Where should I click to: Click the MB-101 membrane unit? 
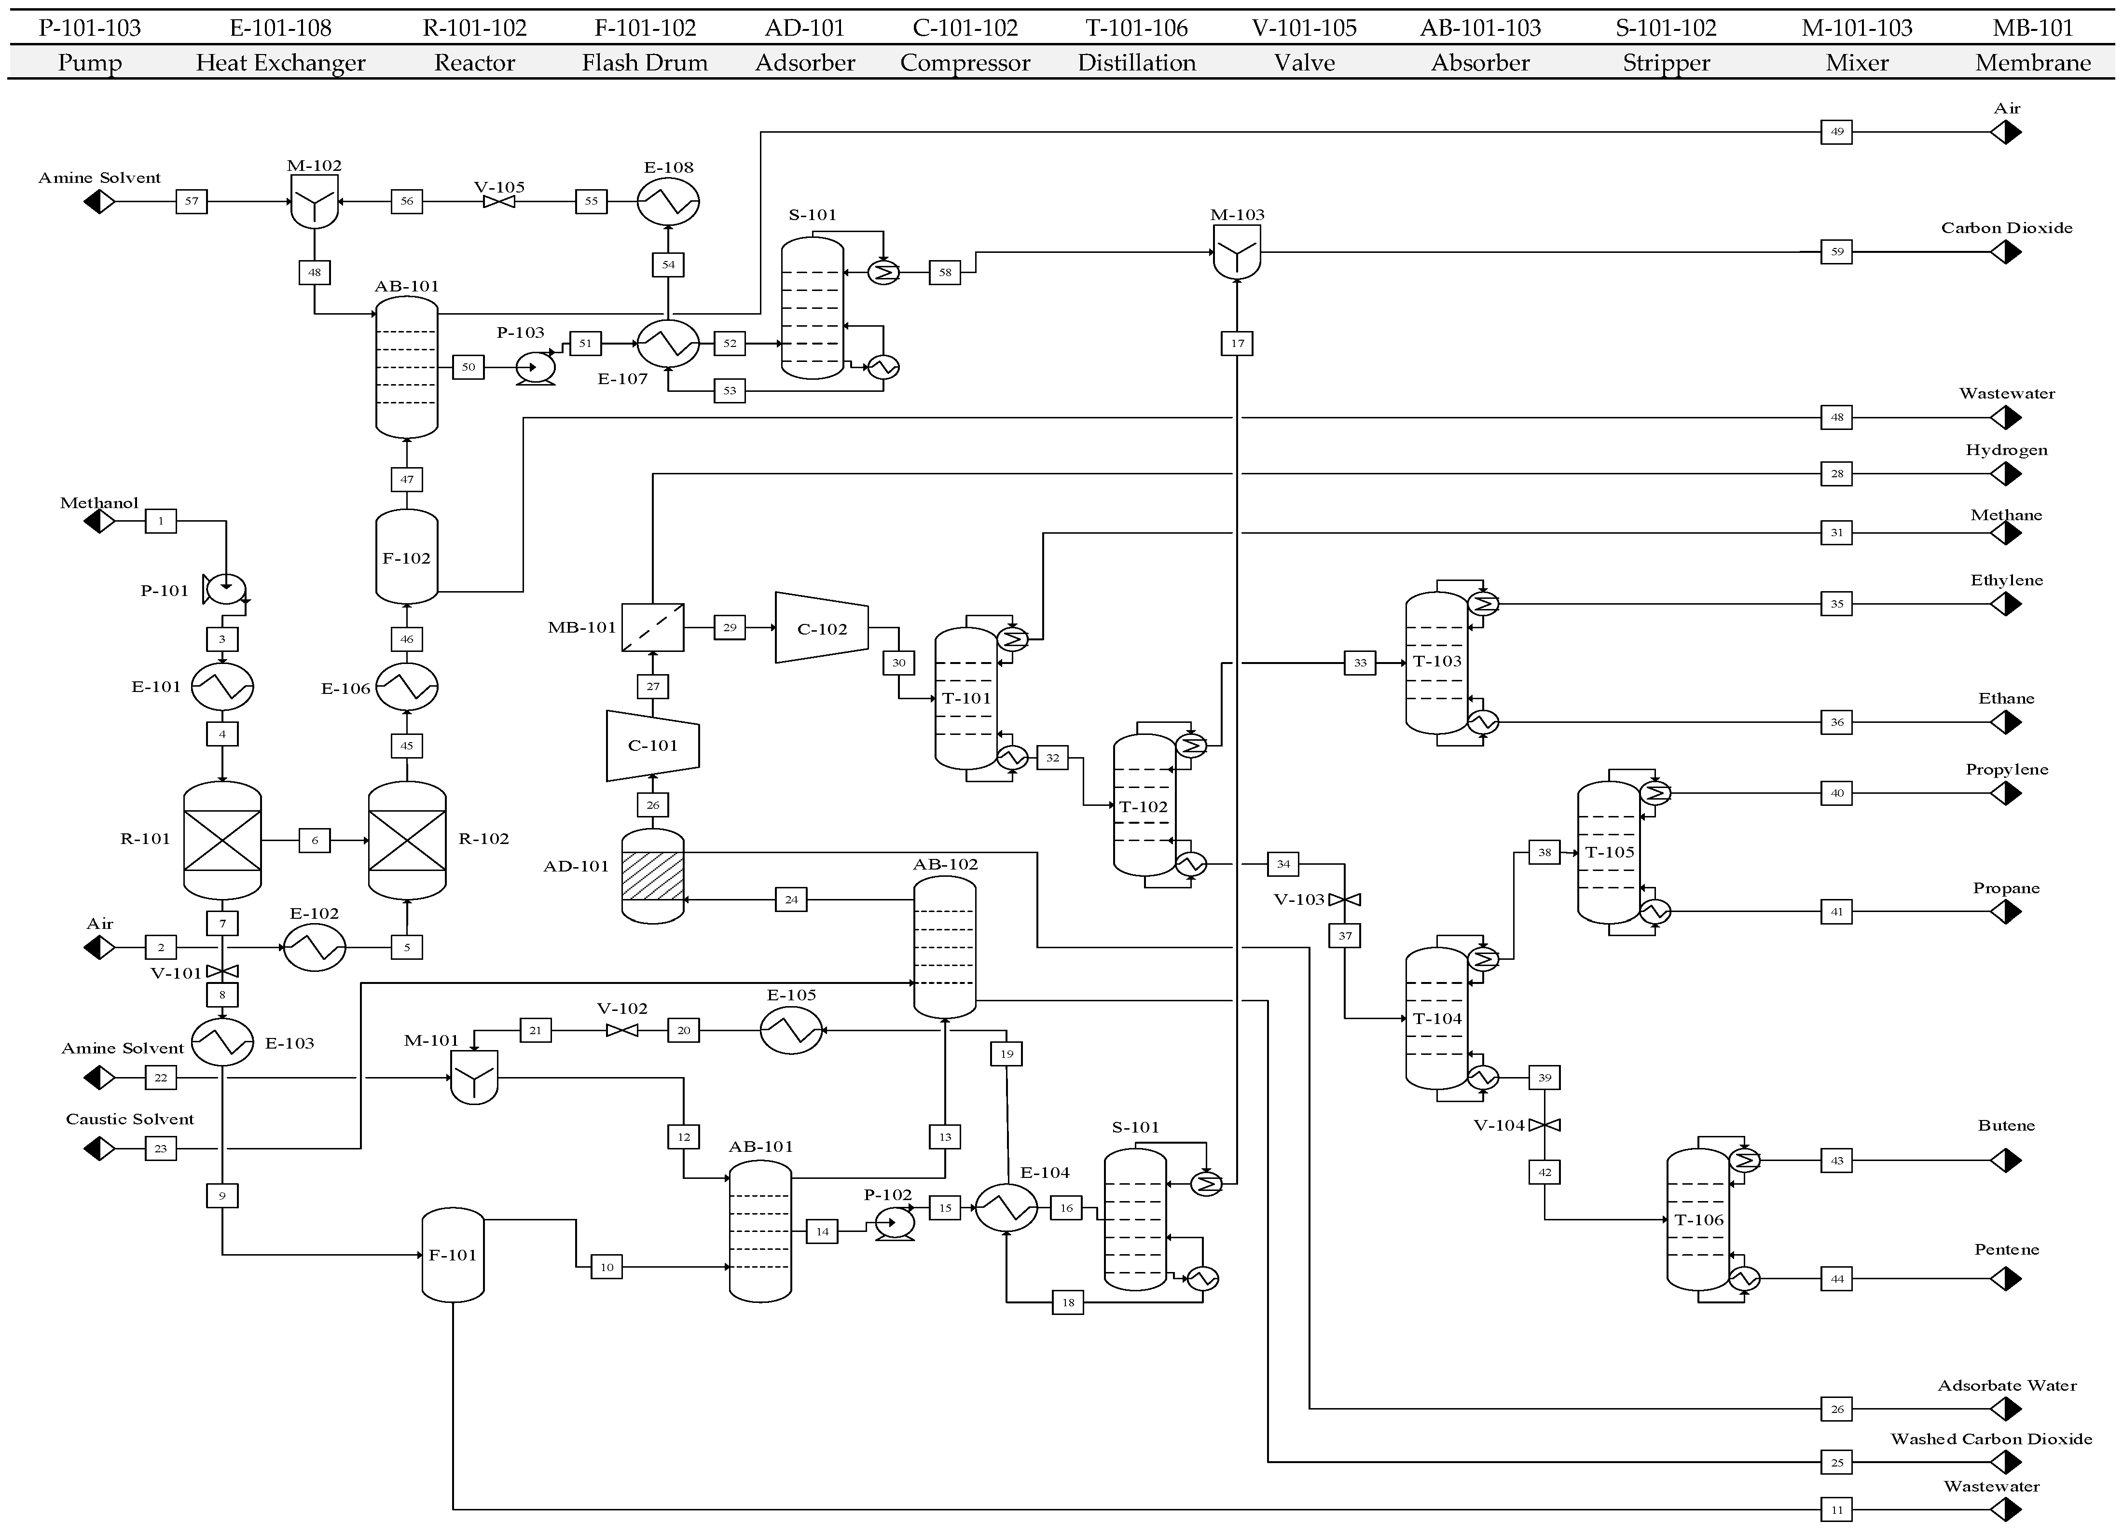652,627
